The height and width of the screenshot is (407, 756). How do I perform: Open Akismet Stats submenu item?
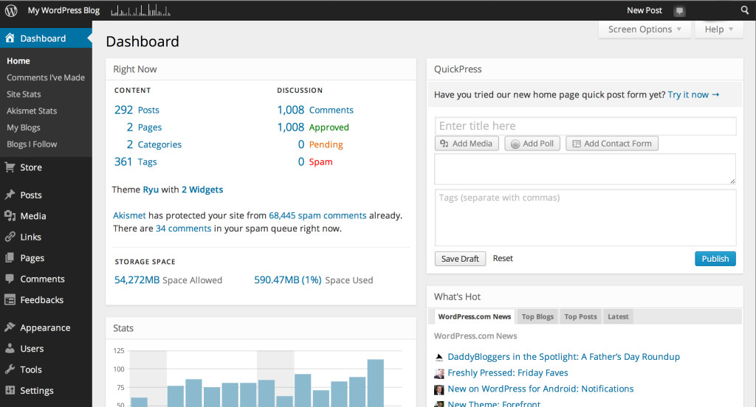click(32, 111)
